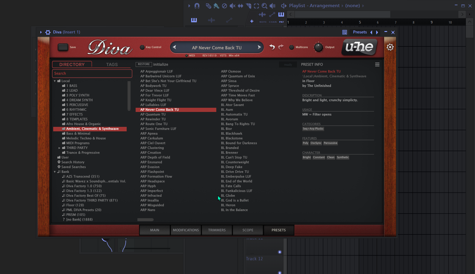Viewport: 475px width, 274px height.
Task: Click the plus add icon in Playlist
Action: pyautogui.click(x=252, y=21)
